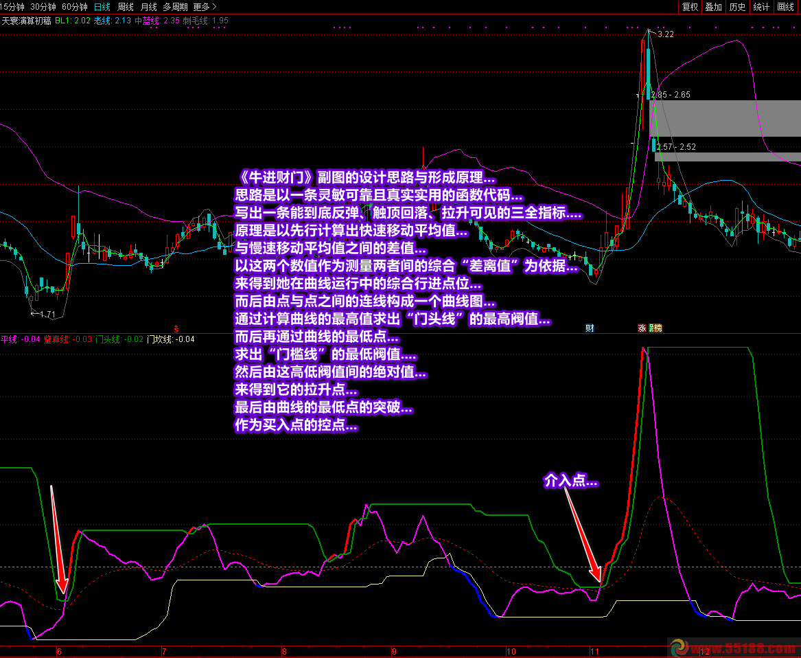Click the 榜 marker icon
Screen dimensions: 801x658
pyautogui.click(x=656, y=328)
